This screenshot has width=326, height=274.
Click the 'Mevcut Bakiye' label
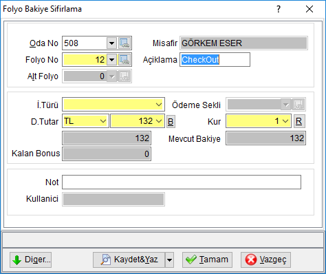coord(195,139)
